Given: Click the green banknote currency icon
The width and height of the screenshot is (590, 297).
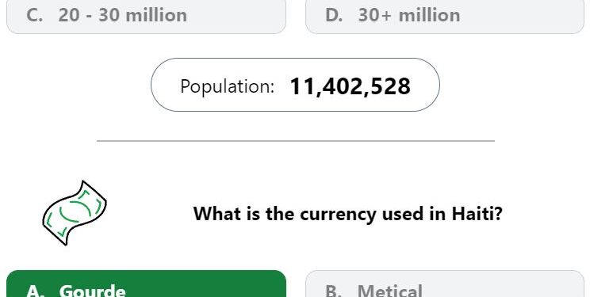Looking at the screenshot, I should tap(75, 213).
